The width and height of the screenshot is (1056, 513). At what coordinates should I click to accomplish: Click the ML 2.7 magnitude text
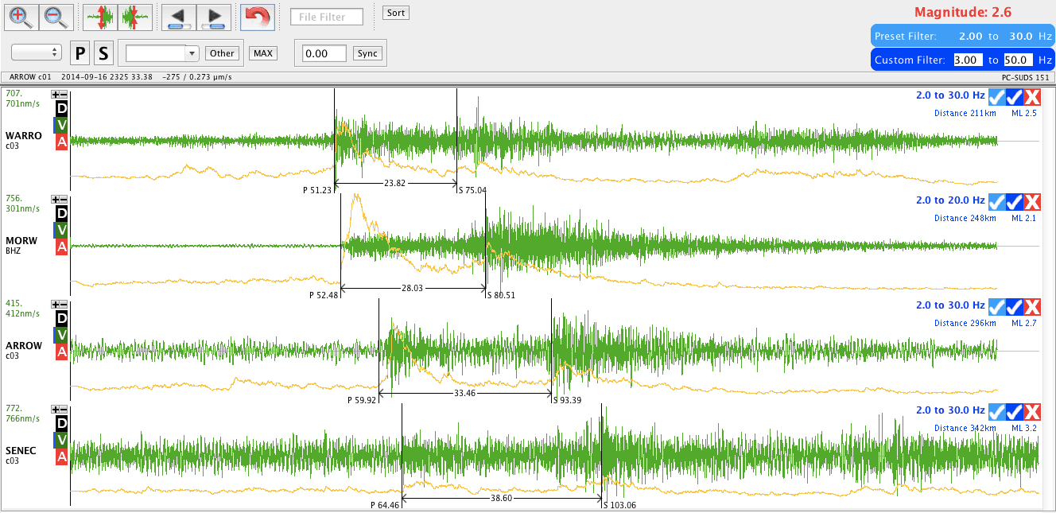point(1023,323)
